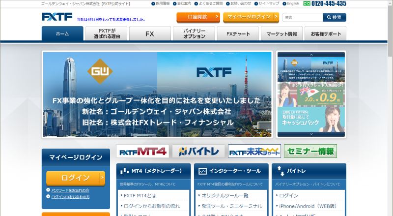393x216 pixels.
Task: Open the バイナリーオプション tab
Action: coord(194,33)
